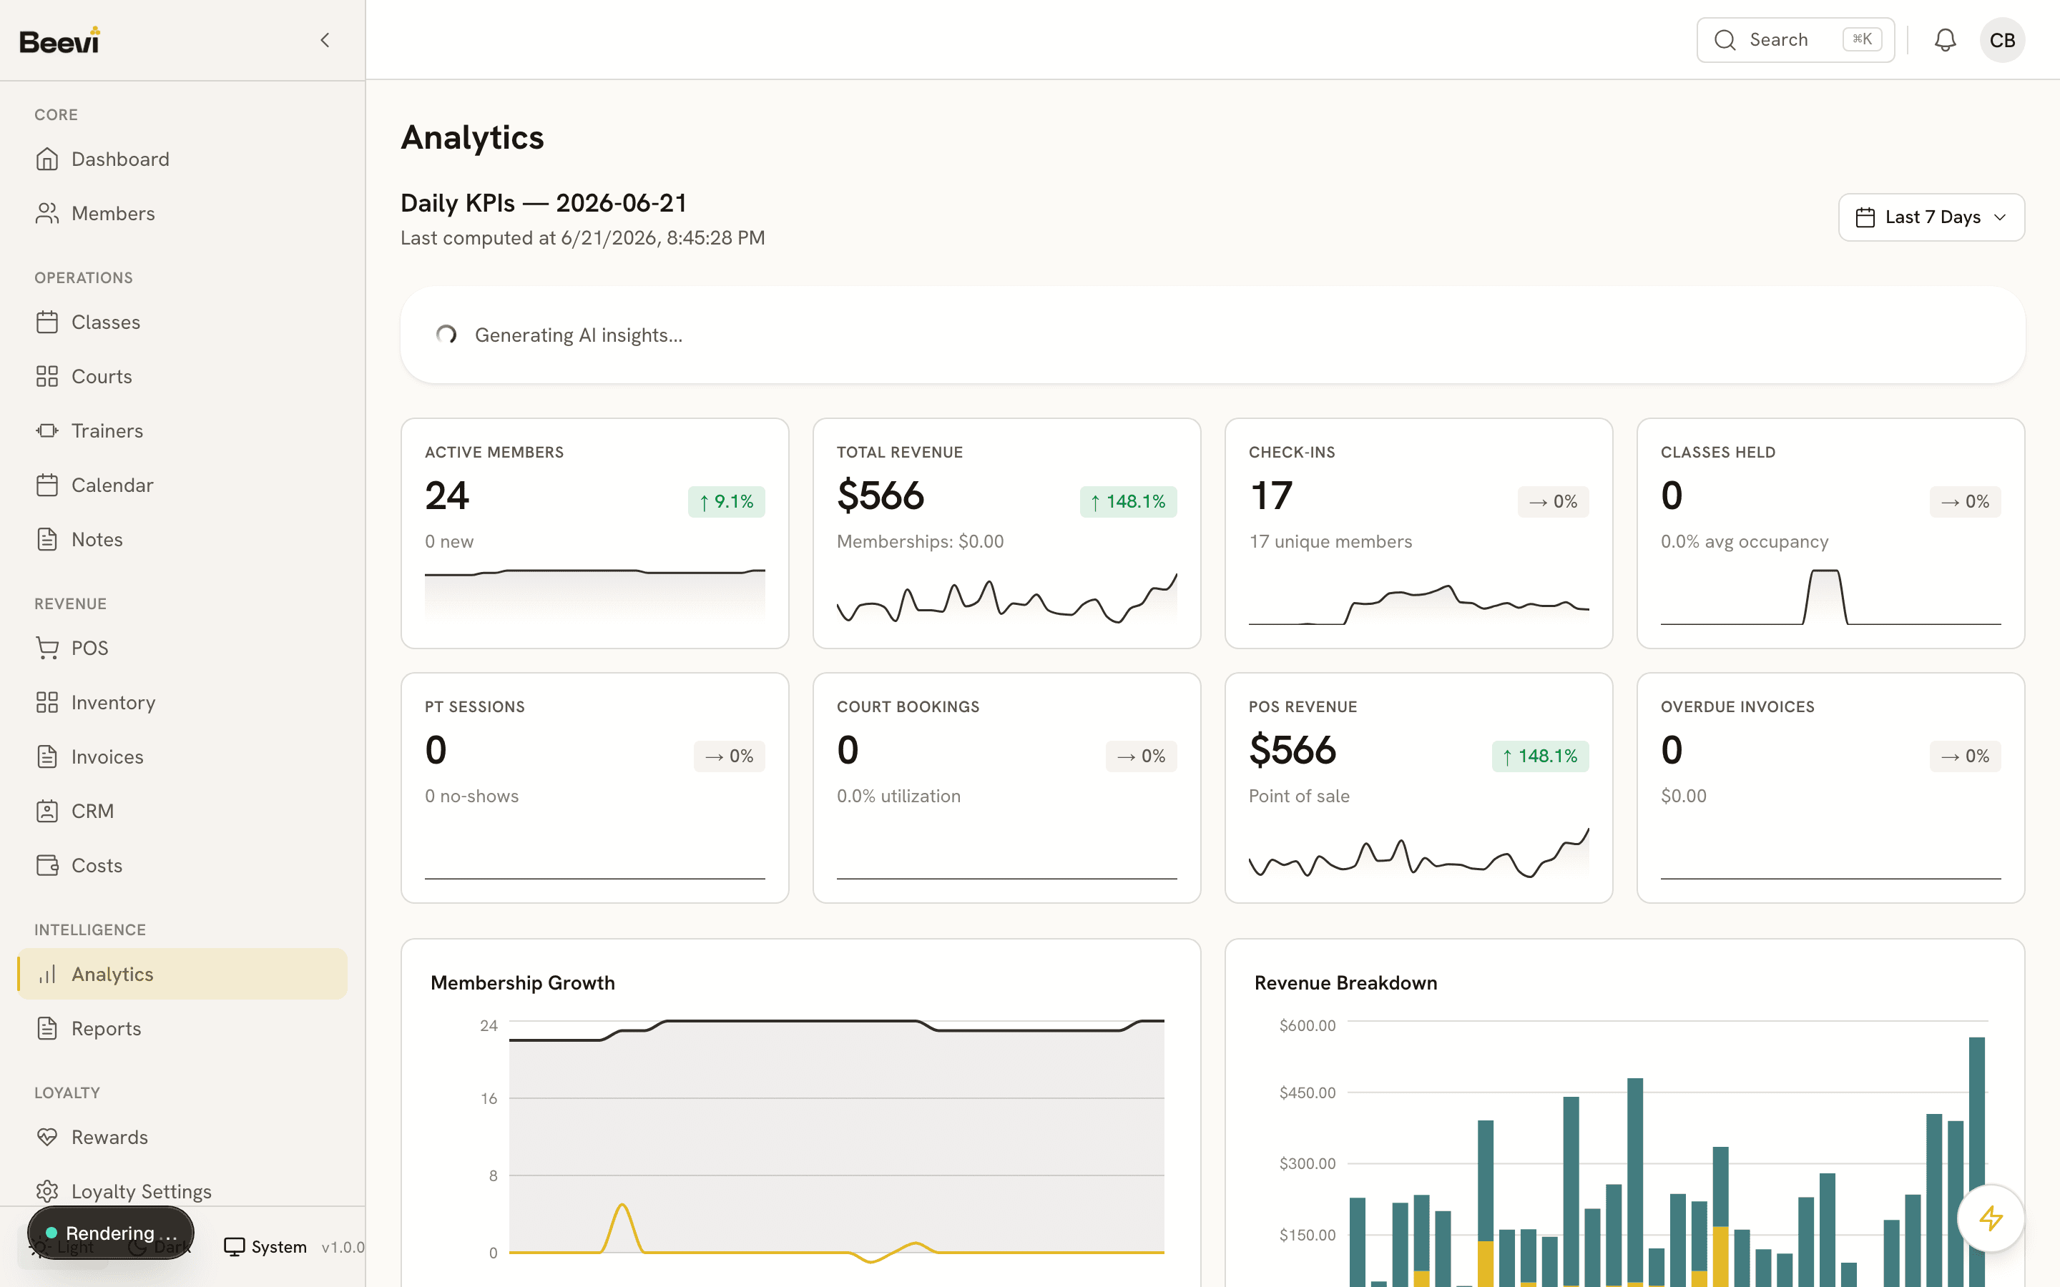Go to Invoices in the sidebar

182,756
